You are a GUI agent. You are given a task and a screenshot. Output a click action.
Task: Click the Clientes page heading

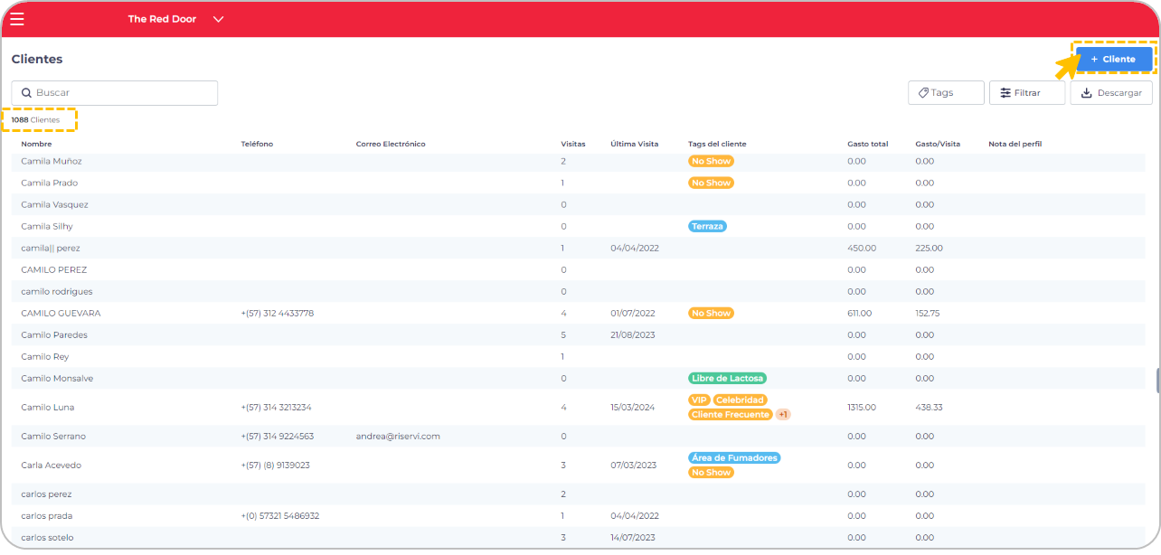[37, 59]
